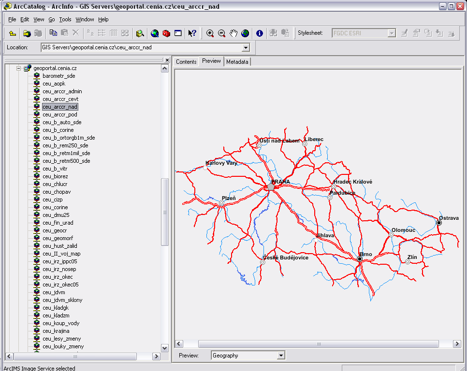Select the ceu_krajina service
The height and width of the screenshot is (371, 467).
[x=56, y=331]
